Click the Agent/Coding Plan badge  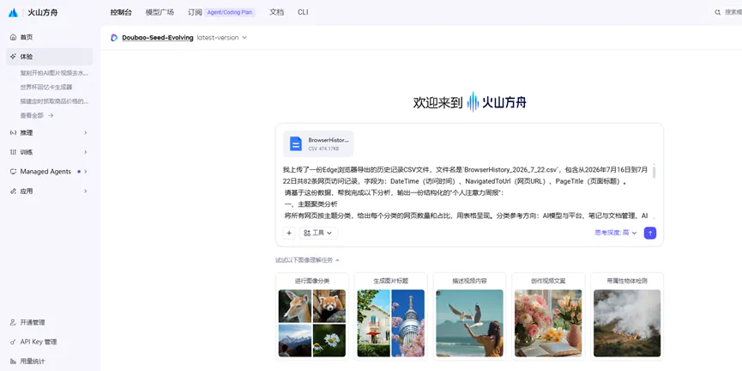230,12
